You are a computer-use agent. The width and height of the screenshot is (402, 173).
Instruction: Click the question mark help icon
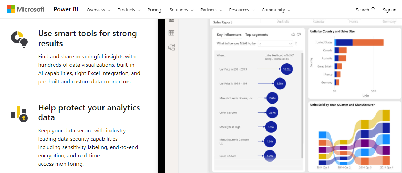(x=296, y=44)
